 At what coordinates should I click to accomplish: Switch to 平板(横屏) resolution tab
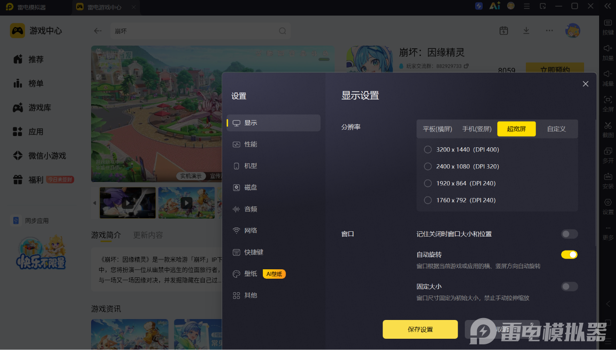tap(438, 129)
